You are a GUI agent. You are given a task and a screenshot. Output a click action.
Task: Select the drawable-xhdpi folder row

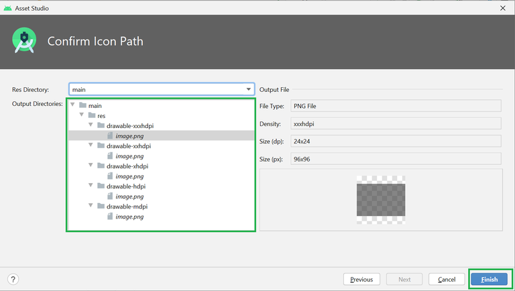click(161, 166)
